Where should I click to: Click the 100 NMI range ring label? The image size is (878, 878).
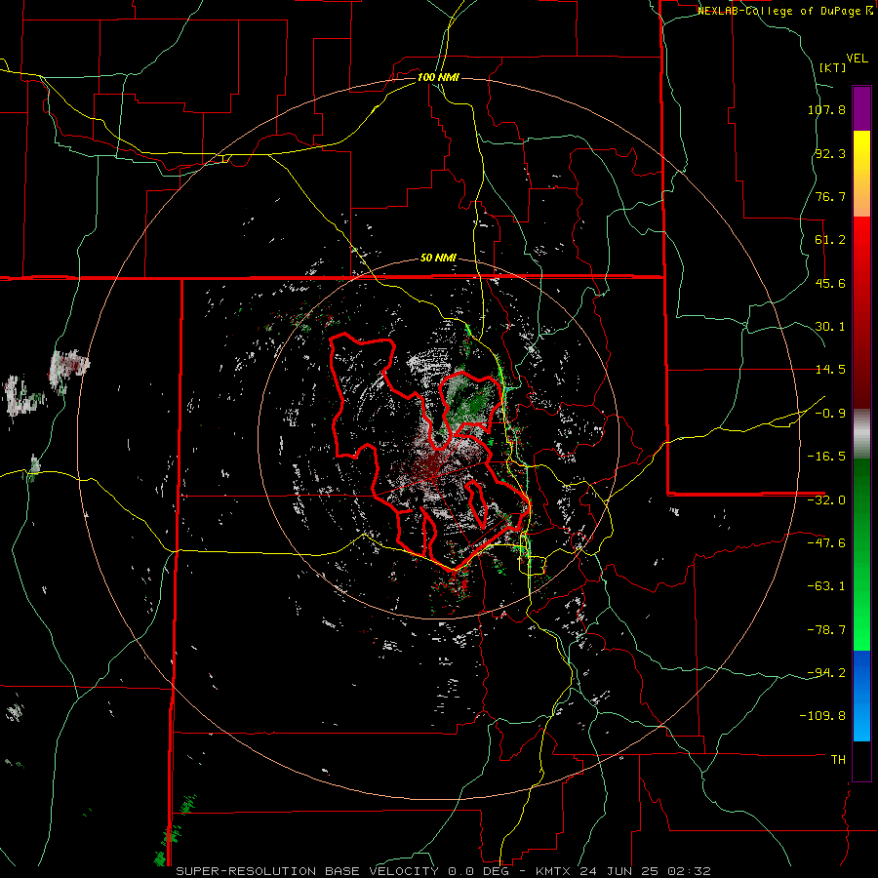coord(438,77)
